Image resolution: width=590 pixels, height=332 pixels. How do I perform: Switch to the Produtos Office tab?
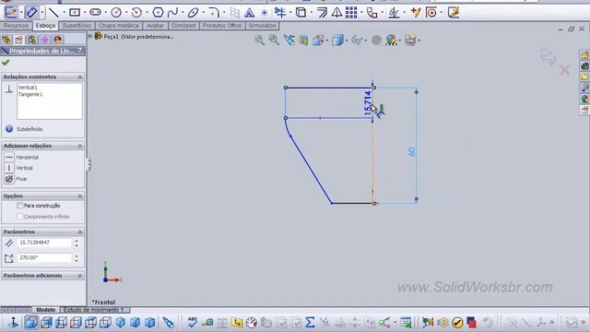click(x=222, y=26)
